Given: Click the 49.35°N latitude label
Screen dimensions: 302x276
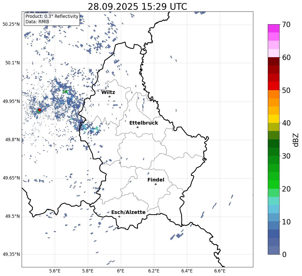Looking at the screenshot, I should coord(11,254).
